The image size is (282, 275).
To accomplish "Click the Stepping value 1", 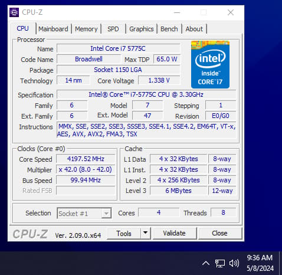I will point(221,105).
